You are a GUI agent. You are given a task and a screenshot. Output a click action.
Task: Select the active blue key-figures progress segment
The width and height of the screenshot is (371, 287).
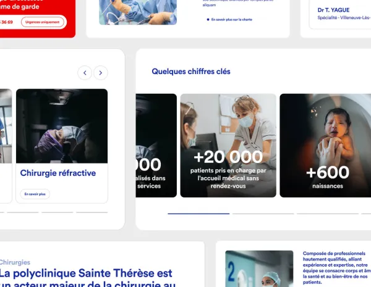[198, 214]
